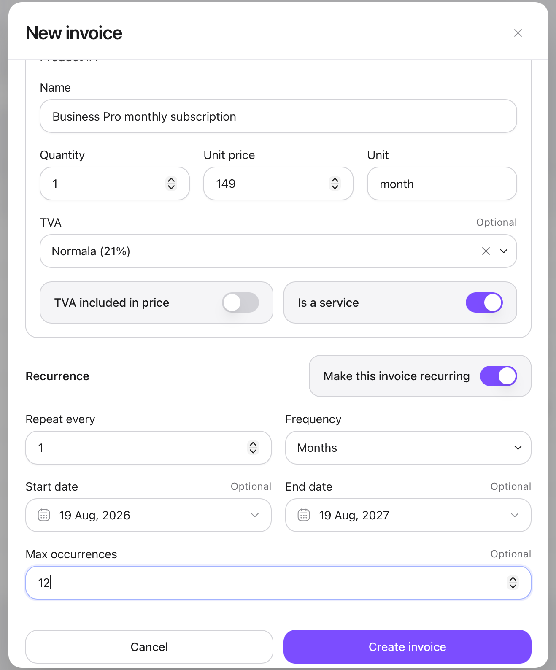Click the End date calendar icon
The height and width of the screenshot is (670, 556).
point(304,515)
